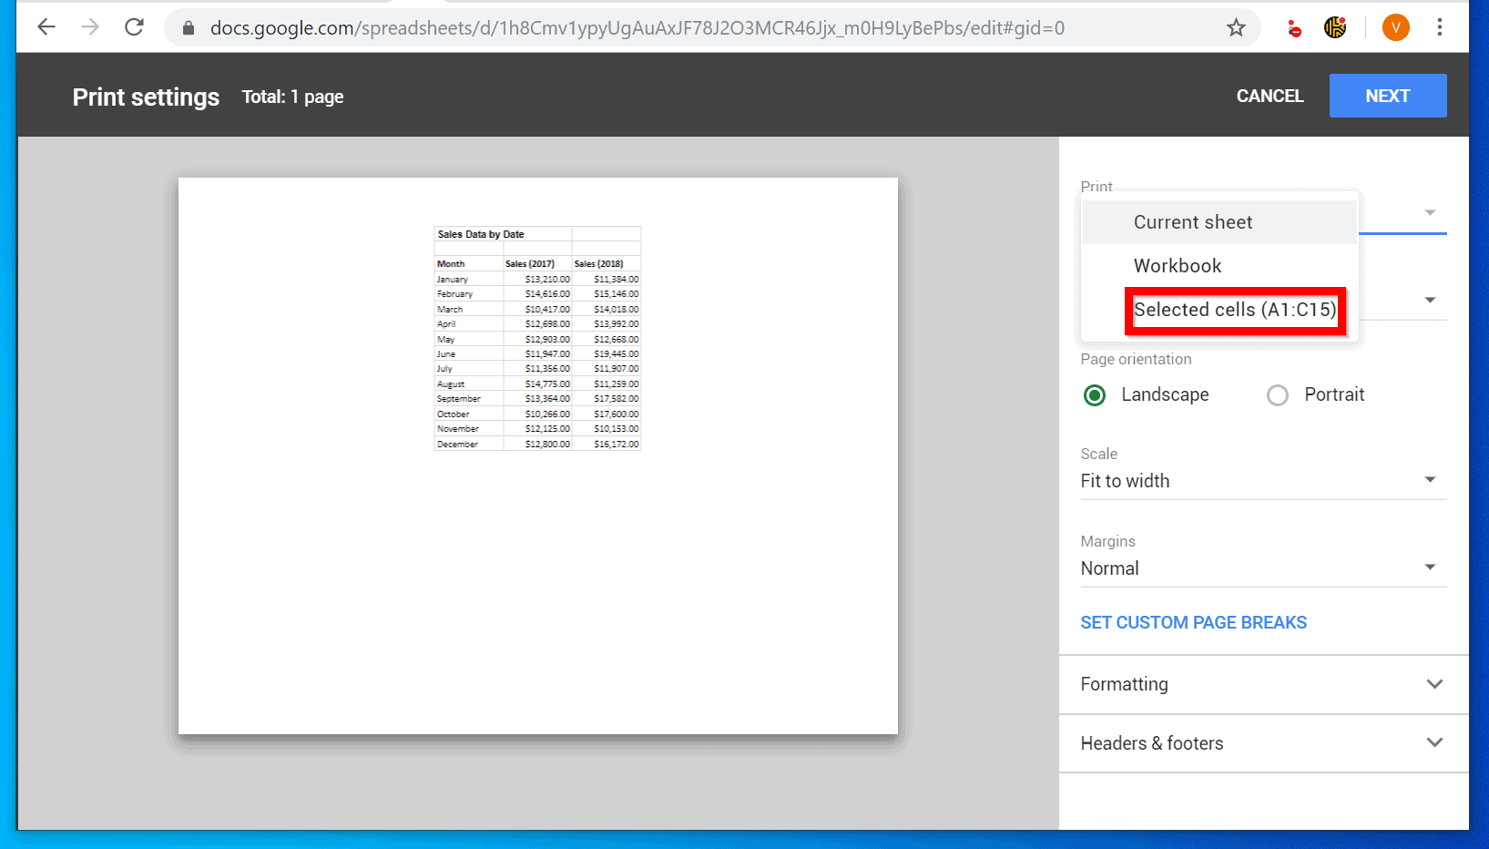Screen dimensions: 1489x849
Task: Select Portrait page orientation
Action: tap(1278, 395)
